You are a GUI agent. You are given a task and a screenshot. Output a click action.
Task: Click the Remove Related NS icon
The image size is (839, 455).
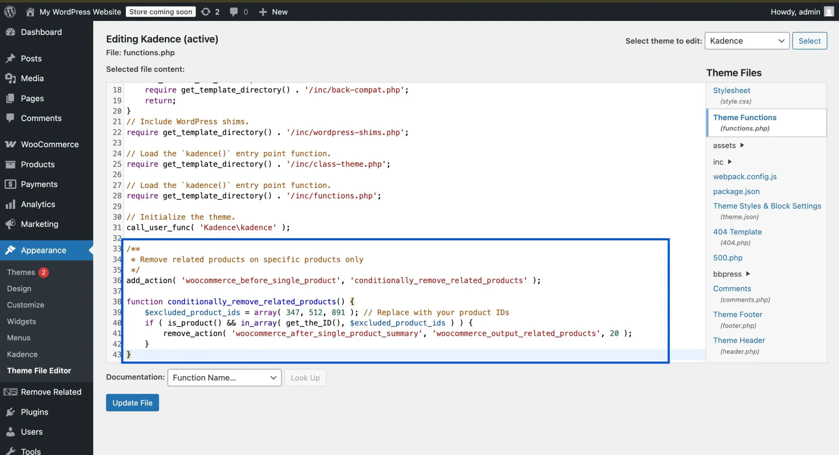[10, 392]
